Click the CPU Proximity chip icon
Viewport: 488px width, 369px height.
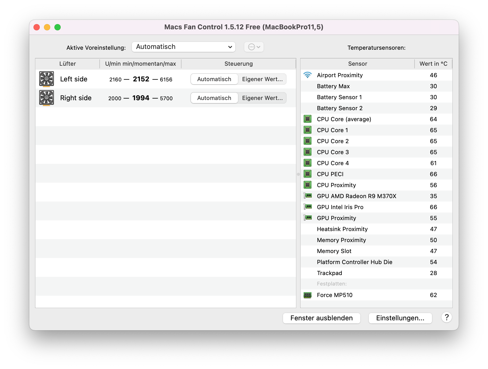pos(308,185)
